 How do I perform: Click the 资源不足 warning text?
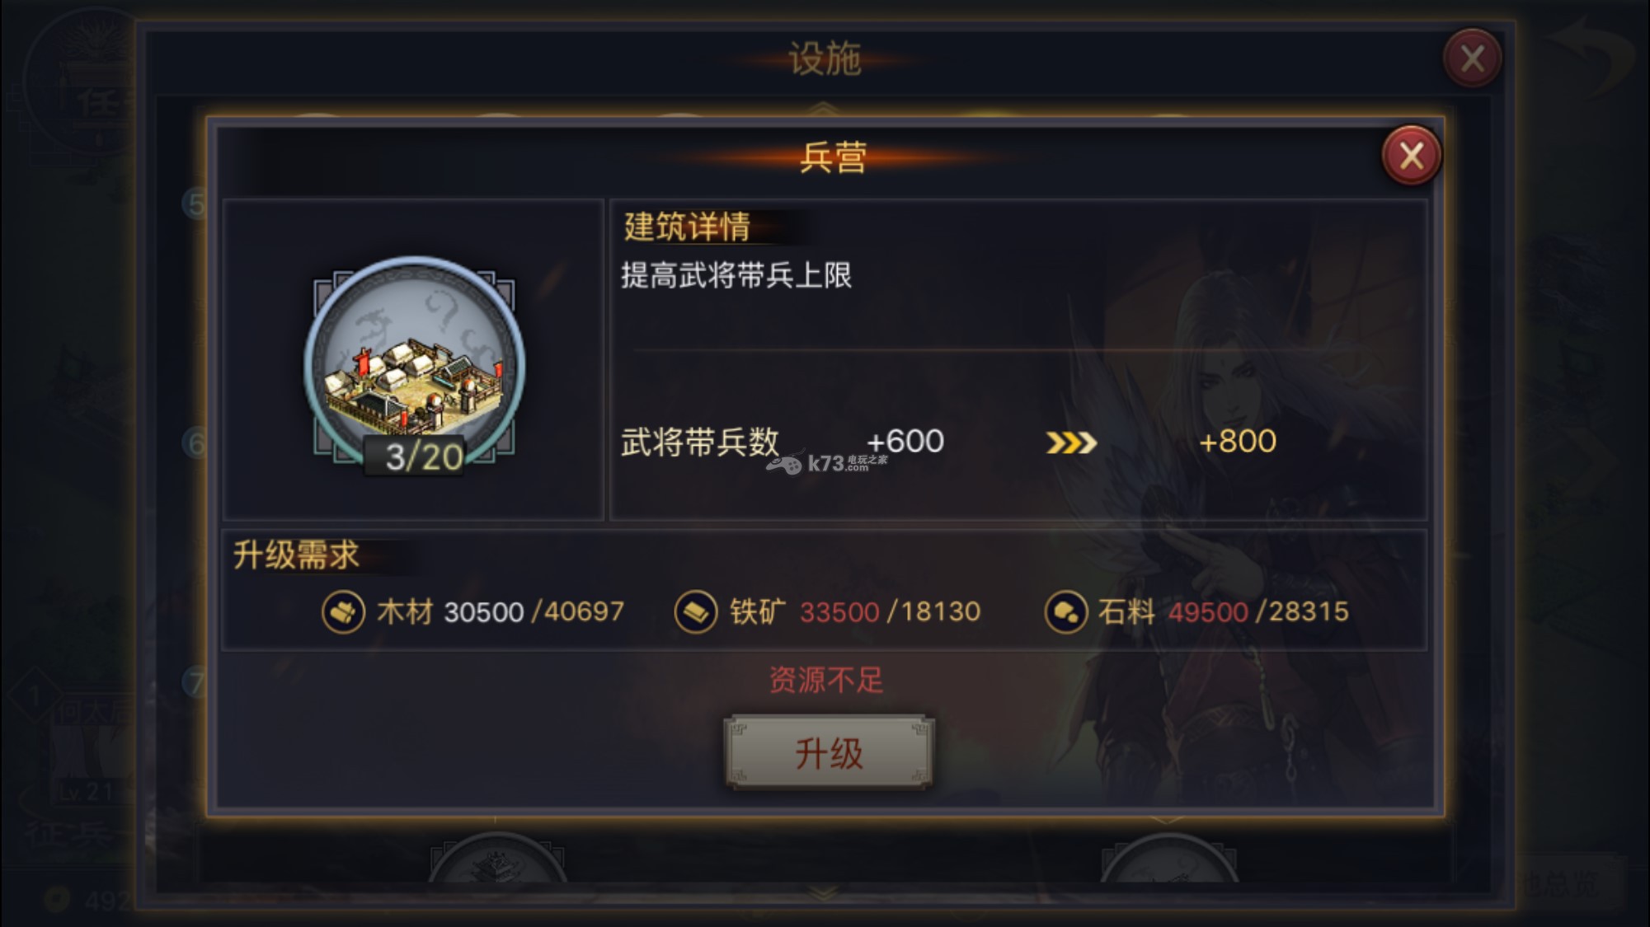point(826,680)
